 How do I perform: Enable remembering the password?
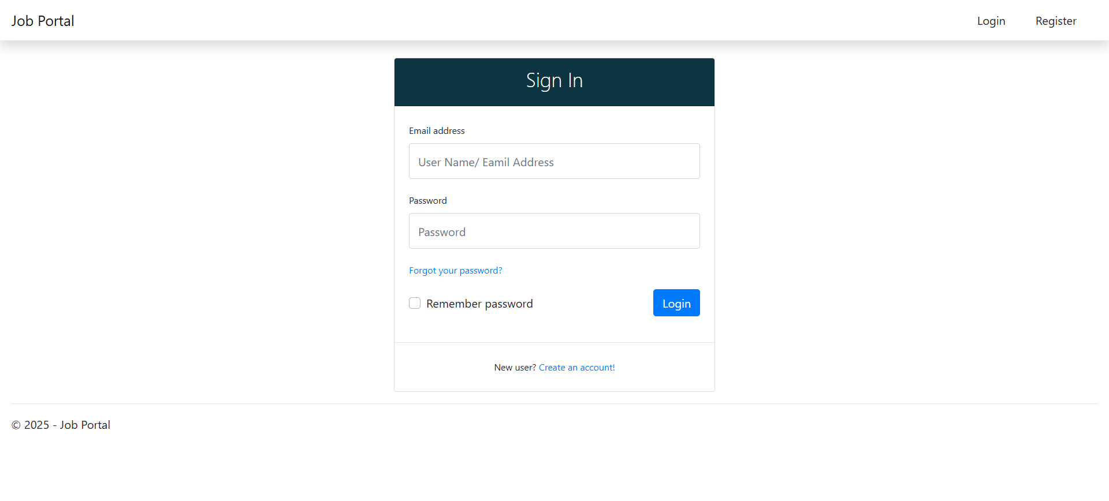(415, 303)
